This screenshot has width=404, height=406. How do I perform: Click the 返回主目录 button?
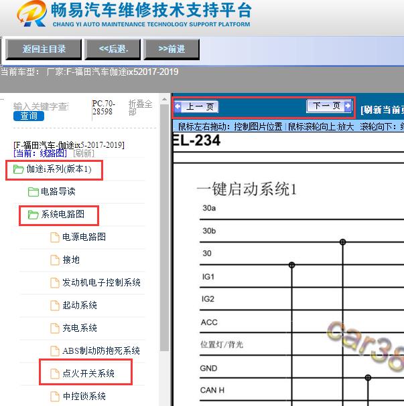point(44,49)
